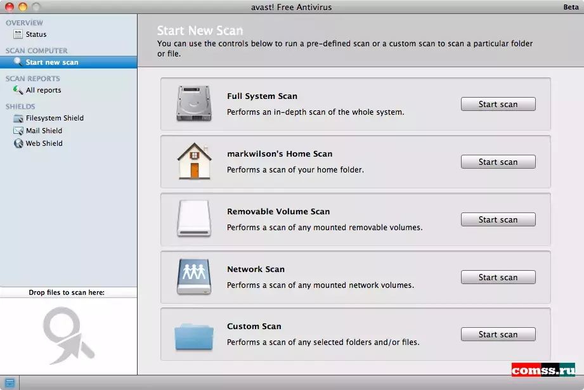The width and height of the screenshot is (584, 390).
Task: Open the Filesystem Shield settings
Action: [68, 118]
